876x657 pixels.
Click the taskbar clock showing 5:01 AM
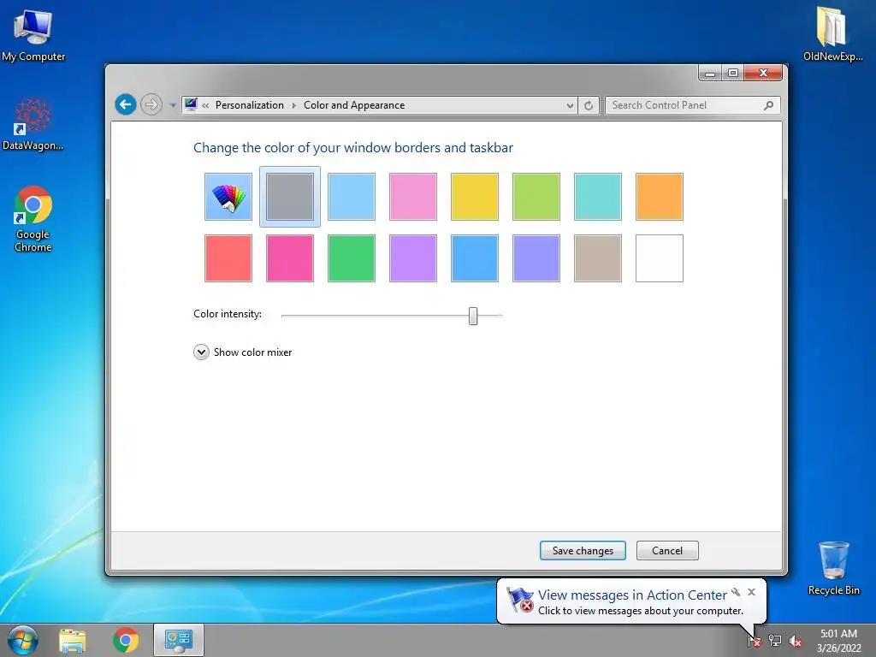click(838, 641)
